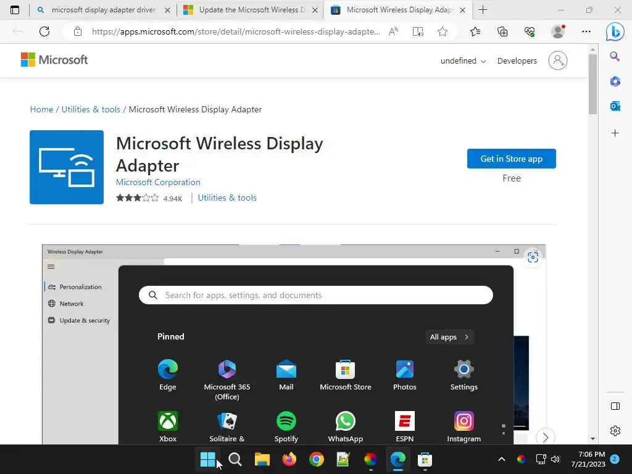Click the account sign-in icon
Image resolution: width=632 pixels, height=474 pixels.
[x=558, y=60]
